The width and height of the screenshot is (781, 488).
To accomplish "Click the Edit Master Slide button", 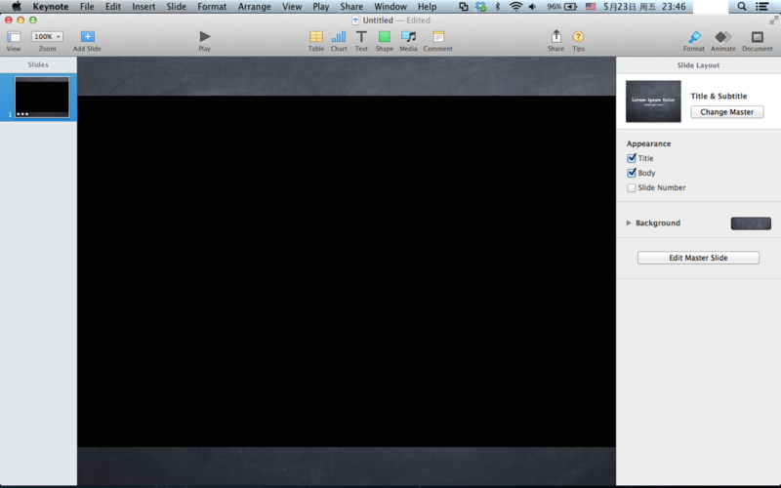I will tap(698, 258).
